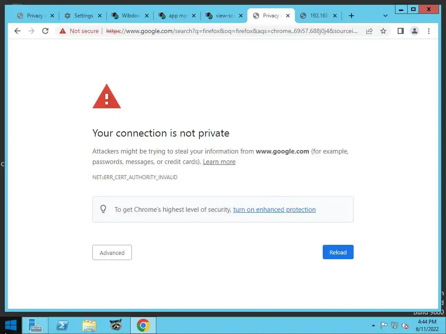Open the side panel icon
This screenshot has height=334, width=446.
click(401, 31)
